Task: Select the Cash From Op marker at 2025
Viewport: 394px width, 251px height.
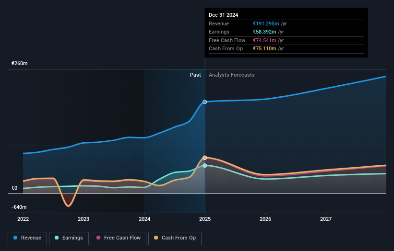Action: click(205, 158)
